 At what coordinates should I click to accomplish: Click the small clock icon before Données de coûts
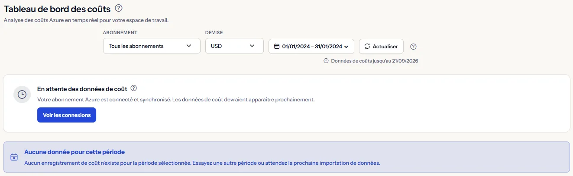[326, 61]
